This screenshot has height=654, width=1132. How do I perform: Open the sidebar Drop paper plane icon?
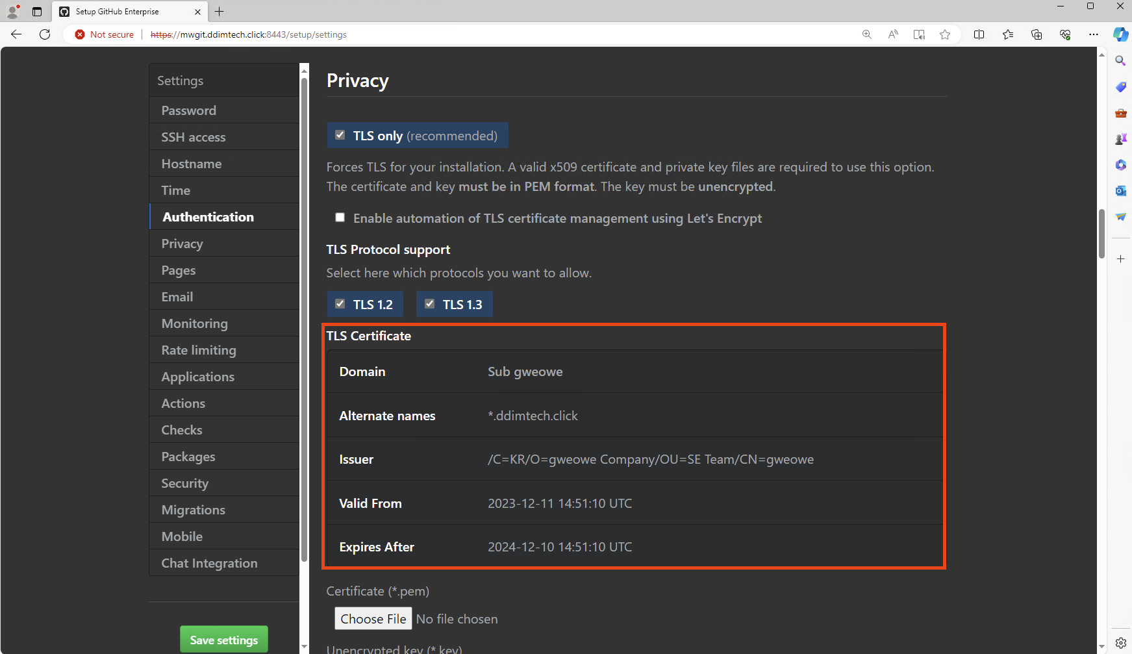1120,216
